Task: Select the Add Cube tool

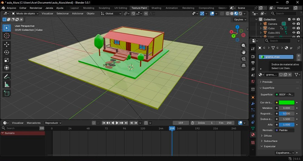Action: click(7, 93)
